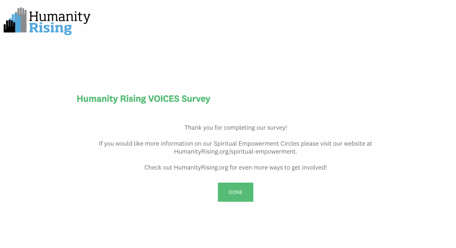The height and width of the screenshot is (248, 456).
Task: Click "Thank you for completing our survey!" text
Action: click(x=235, y=127)
